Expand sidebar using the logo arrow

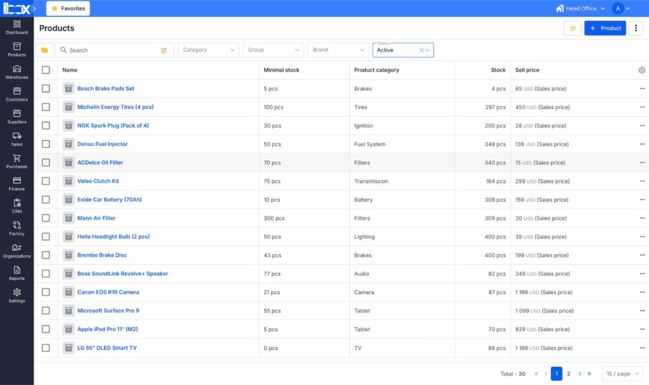tap(34, 8)
